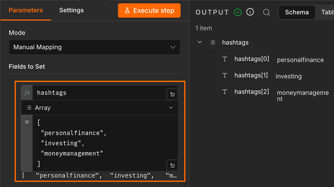Open the output search icon
Image resolution: width=334 pixels, height=187 pixels.
point(267,12)
